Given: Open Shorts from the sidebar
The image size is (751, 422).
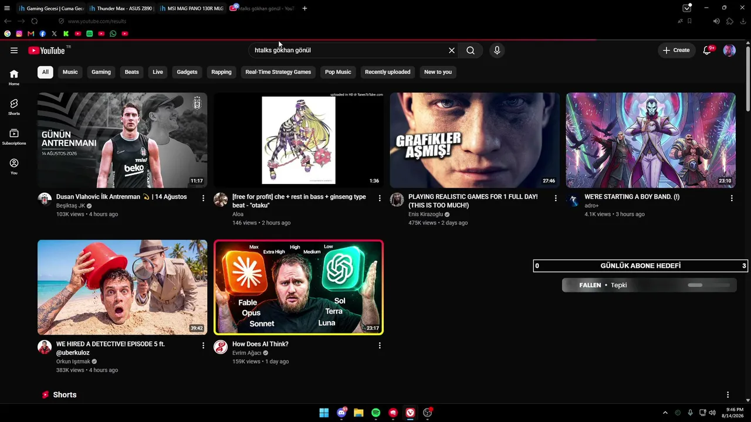Looking at the screenshot, I should click(14, 107).
